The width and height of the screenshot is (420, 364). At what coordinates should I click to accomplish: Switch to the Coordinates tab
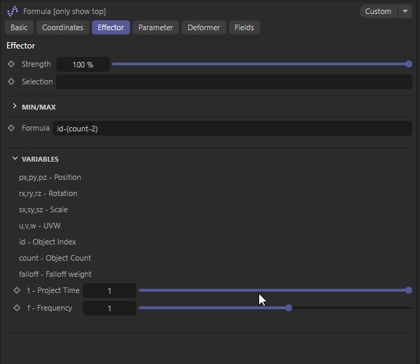tap(63, 27)
